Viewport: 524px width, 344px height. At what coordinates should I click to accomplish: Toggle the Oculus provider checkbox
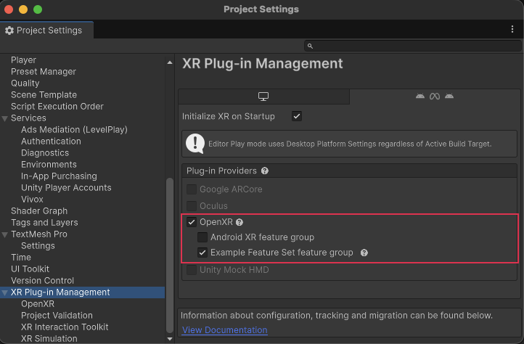pyautogui.click(x=192, y=206)
